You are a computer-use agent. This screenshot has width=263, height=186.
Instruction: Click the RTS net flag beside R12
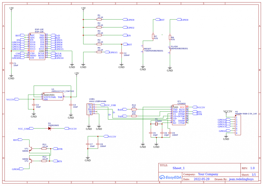(58, 161)
